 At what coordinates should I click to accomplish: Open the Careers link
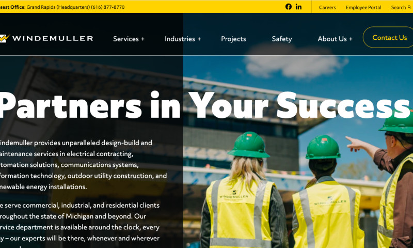tap(327, 7)
